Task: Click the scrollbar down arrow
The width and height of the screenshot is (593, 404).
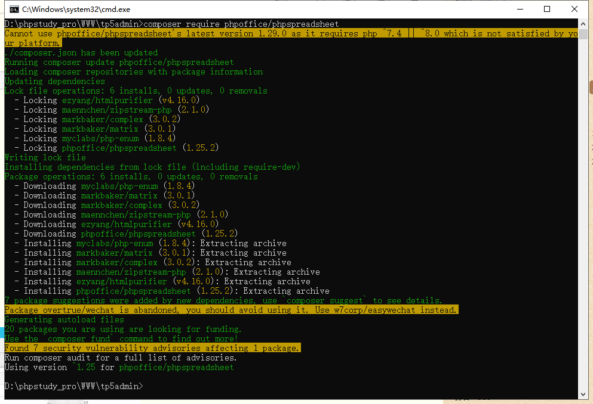Action: (583, 394)
